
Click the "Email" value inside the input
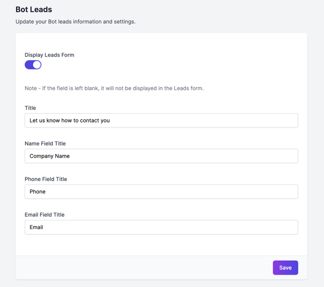36,227
